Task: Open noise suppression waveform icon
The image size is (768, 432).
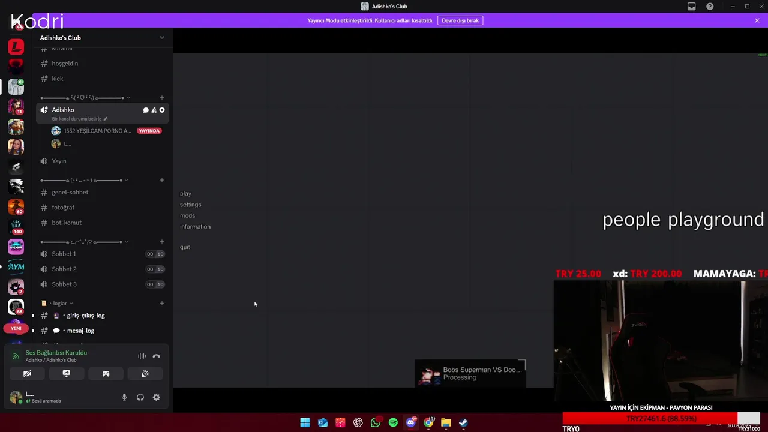Action: point(142,356)
